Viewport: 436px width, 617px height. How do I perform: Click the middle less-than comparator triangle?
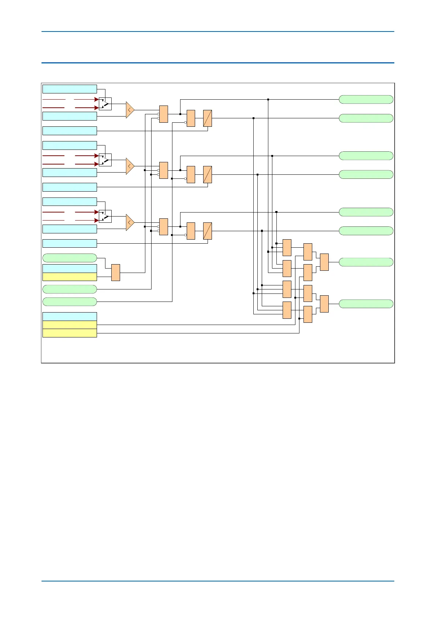[130, 166]
